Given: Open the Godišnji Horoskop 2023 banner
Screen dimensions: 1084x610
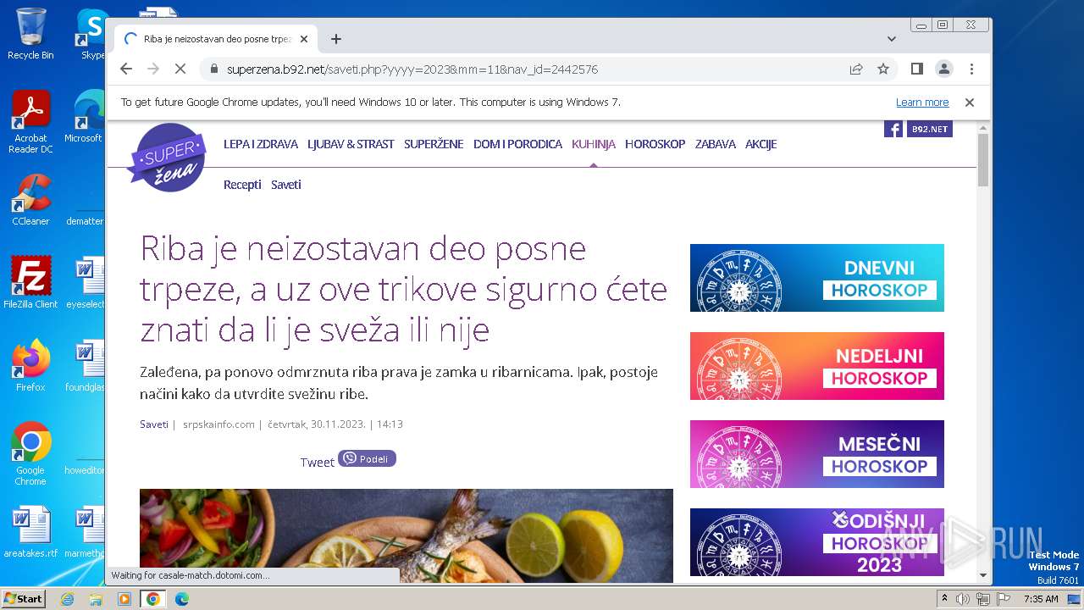Looking at the screenshot, I should [817, 542].
